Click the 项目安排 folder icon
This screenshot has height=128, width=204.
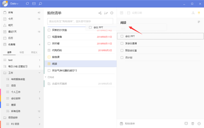coord(5,118)
